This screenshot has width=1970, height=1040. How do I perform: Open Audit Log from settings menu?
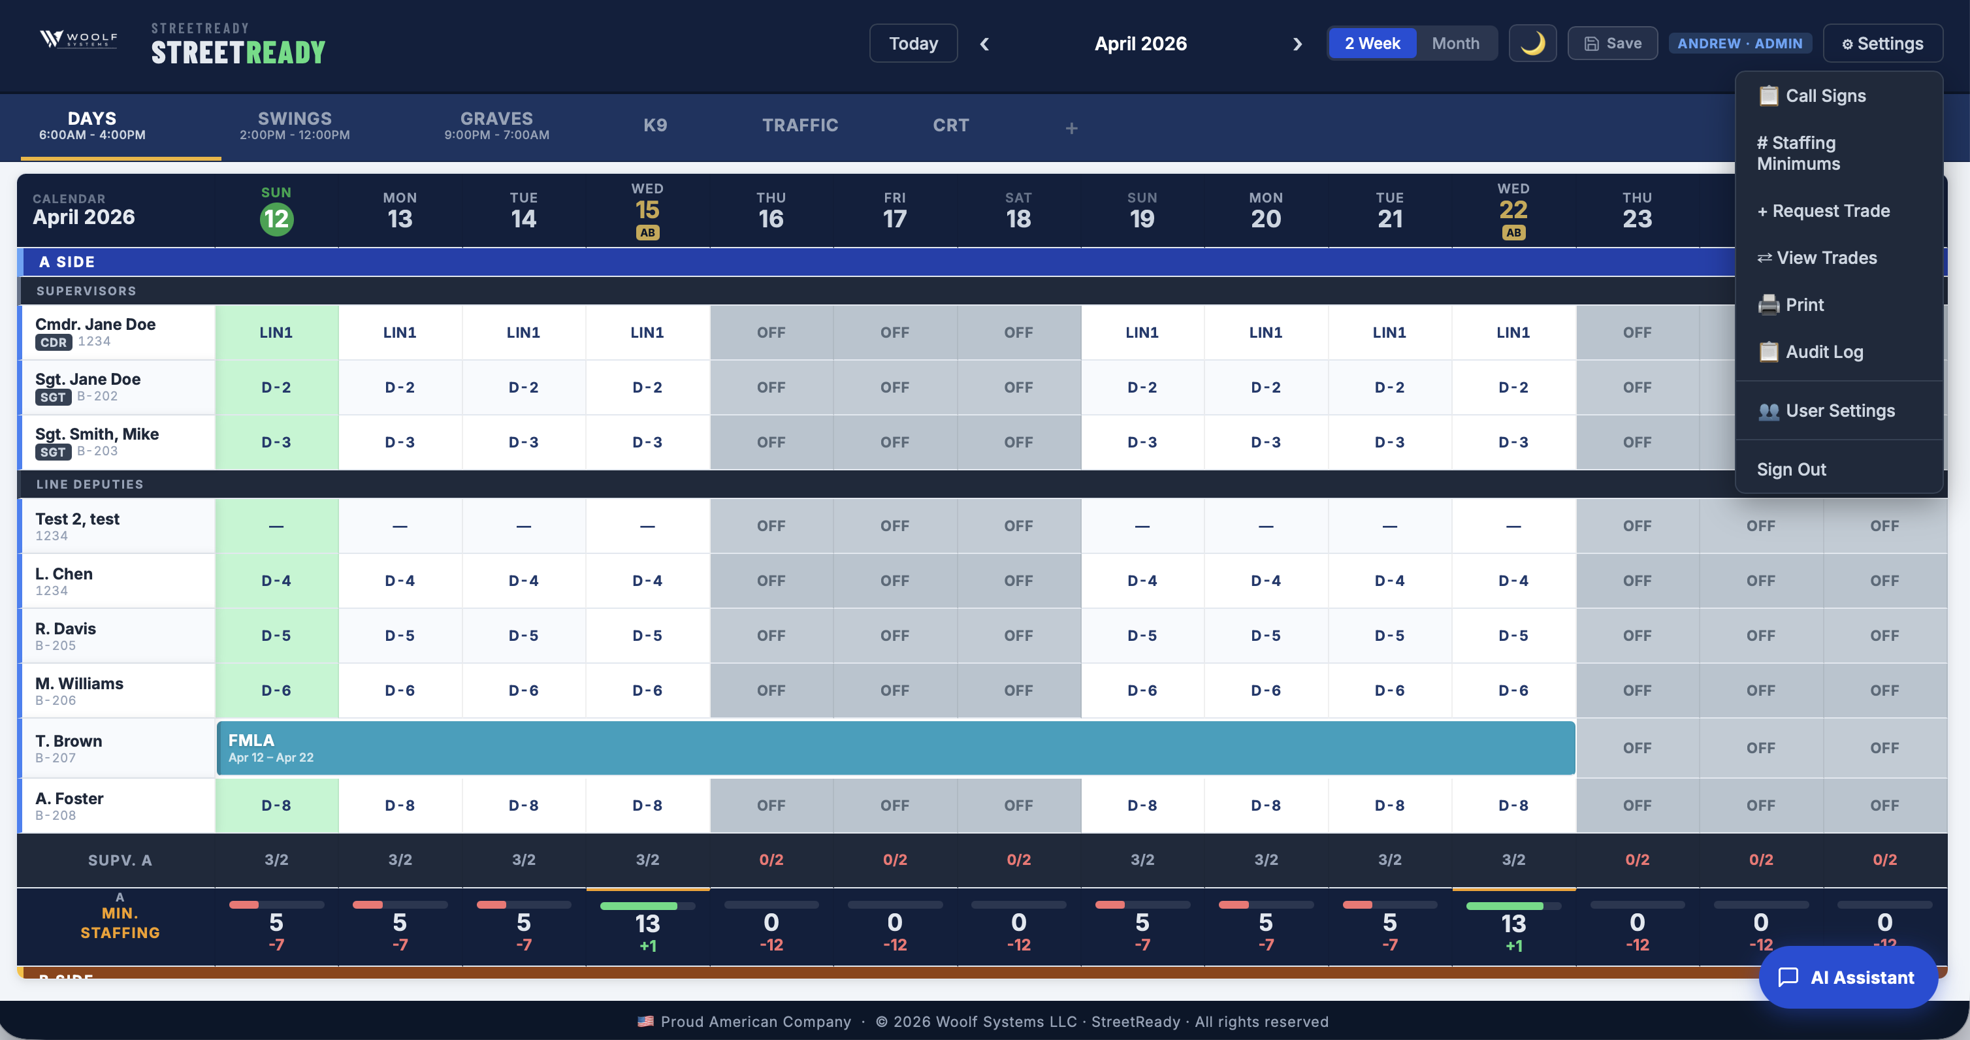[x=1824, y=351]
